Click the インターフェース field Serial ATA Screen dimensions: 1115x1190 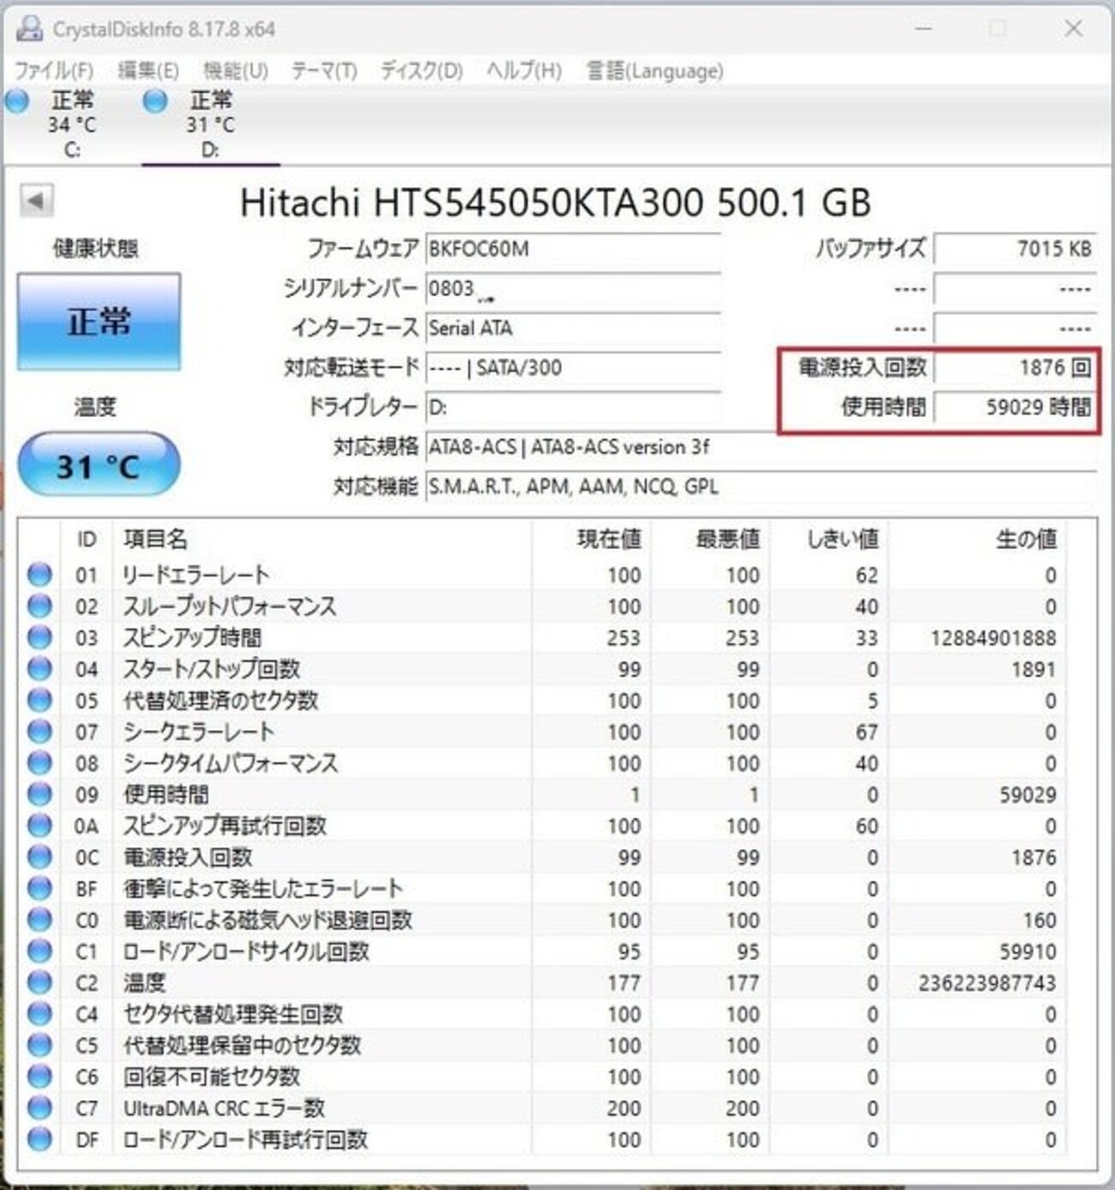pos(573,328)
